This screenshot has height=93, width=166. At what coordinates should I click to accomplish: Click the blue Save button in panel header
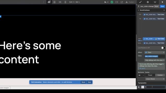(x=162, y=6)
